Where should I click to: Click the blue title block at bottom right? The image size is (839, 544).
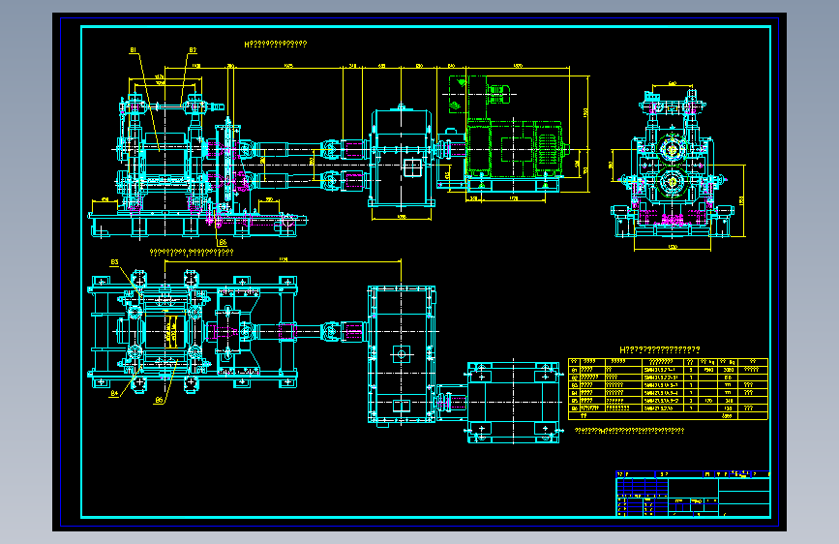click(693, 494)
